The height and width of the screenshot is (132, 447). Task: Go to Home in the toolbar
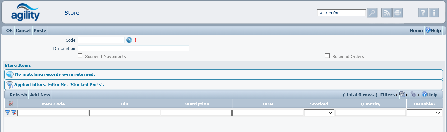pos(416,31)
